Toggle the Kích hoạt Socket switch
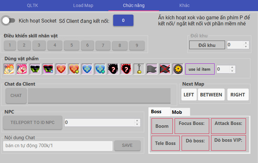The width and height of the screenshot is (258, 163). (8, 21)
